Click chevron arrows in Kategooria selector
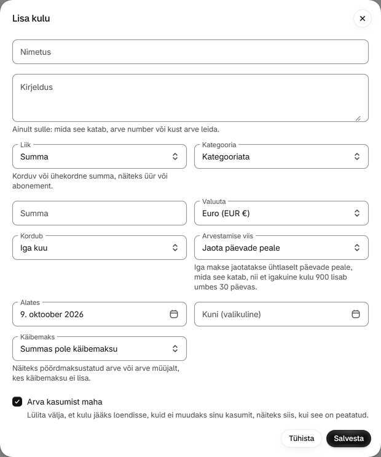Screen dimensions: 381x457 click(357, 156)
